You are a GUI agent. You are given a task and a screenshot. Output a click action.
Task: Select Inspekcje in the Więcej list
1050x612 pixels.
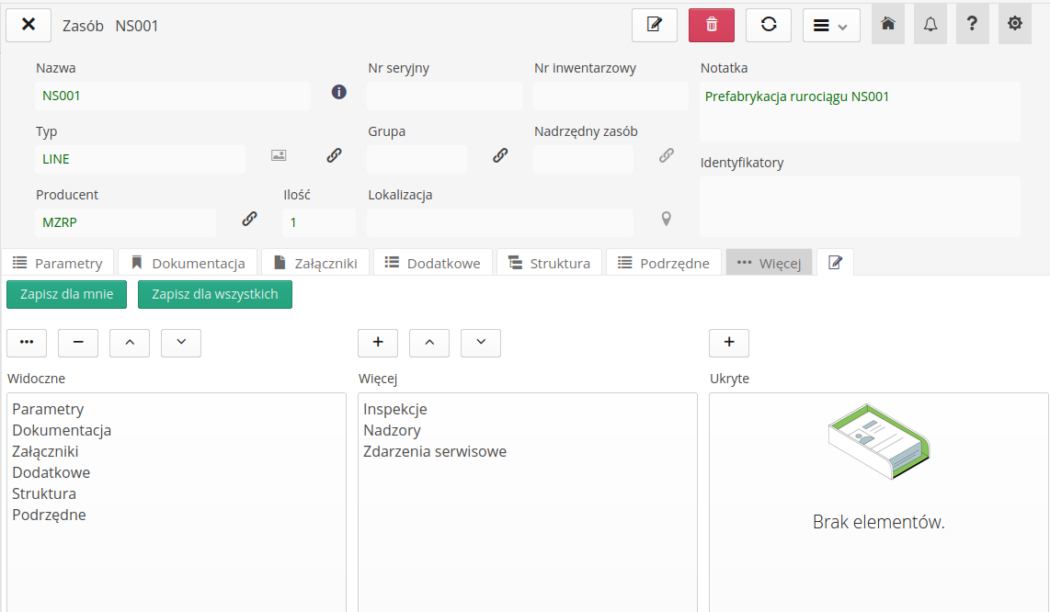coord(395,409)
